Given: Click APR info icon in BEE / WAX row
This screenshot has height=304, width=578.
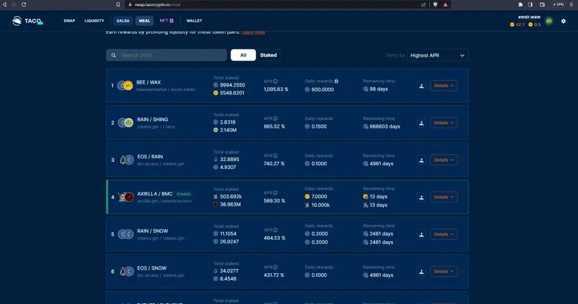Looking at the screenshot, I should [275, 81].
